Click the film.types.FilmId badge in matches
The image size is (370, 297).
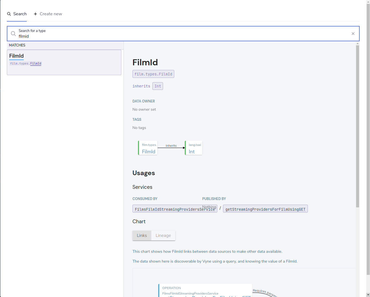pyautogui.click(x=26, y=63)
